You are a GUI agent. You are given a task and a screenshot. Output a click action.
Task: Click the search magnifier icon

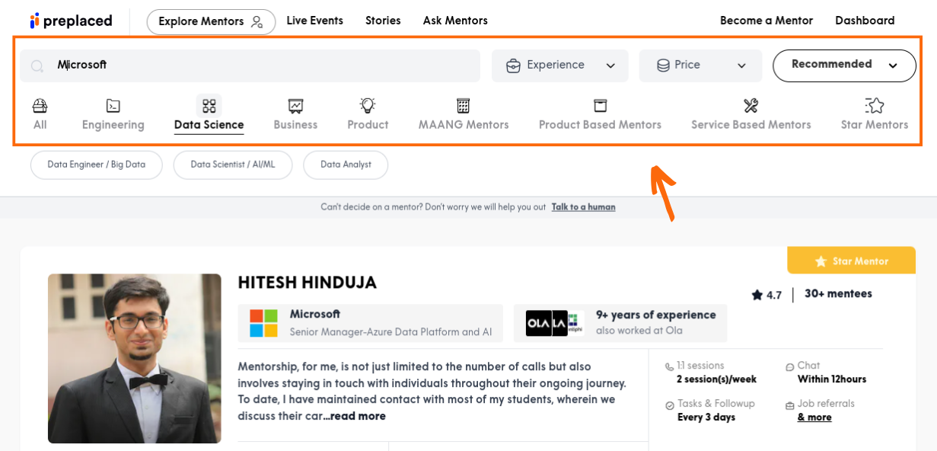pos(37,66)
